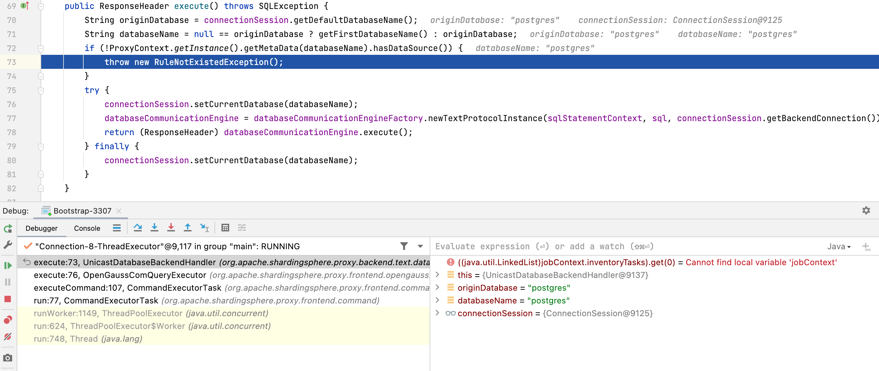The height and width of the screenshot is (371, 879).
Task: Expand the connectionSession watch node
Action: 438,313
